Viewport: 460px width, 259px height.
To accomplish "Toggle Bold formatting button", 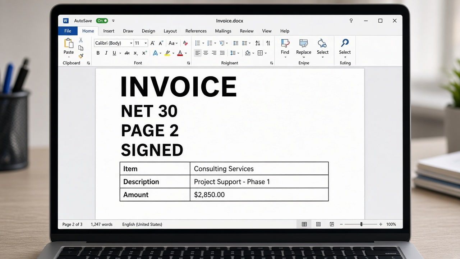I will (x=98, y=53).
